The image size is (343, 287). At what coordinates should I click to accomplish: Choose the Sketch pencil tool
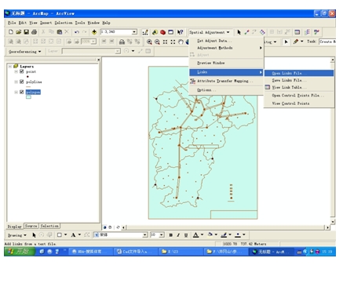(x=296, y=42)
